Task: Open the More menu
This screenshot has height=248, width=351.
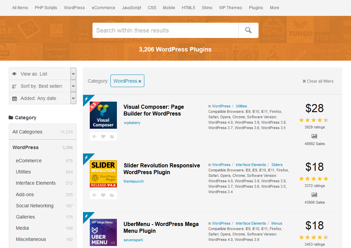Action: tap(274, 7)
